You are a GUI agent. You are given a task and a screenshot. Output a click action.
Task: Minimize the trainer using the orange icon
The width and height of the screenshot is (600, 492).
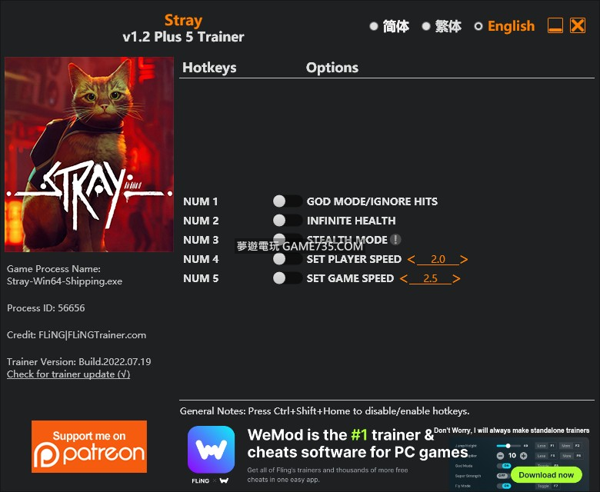click(555, 25)
